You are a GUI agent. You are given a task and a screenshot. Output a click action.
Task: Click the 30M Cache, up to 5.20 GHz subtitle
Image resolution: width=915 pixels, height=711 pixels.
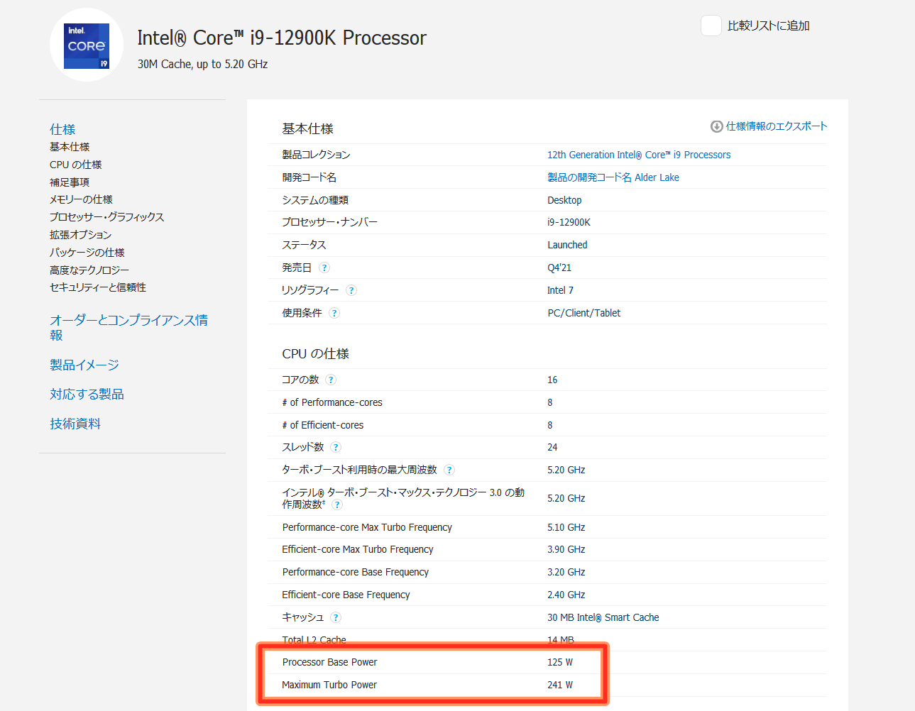202,64
